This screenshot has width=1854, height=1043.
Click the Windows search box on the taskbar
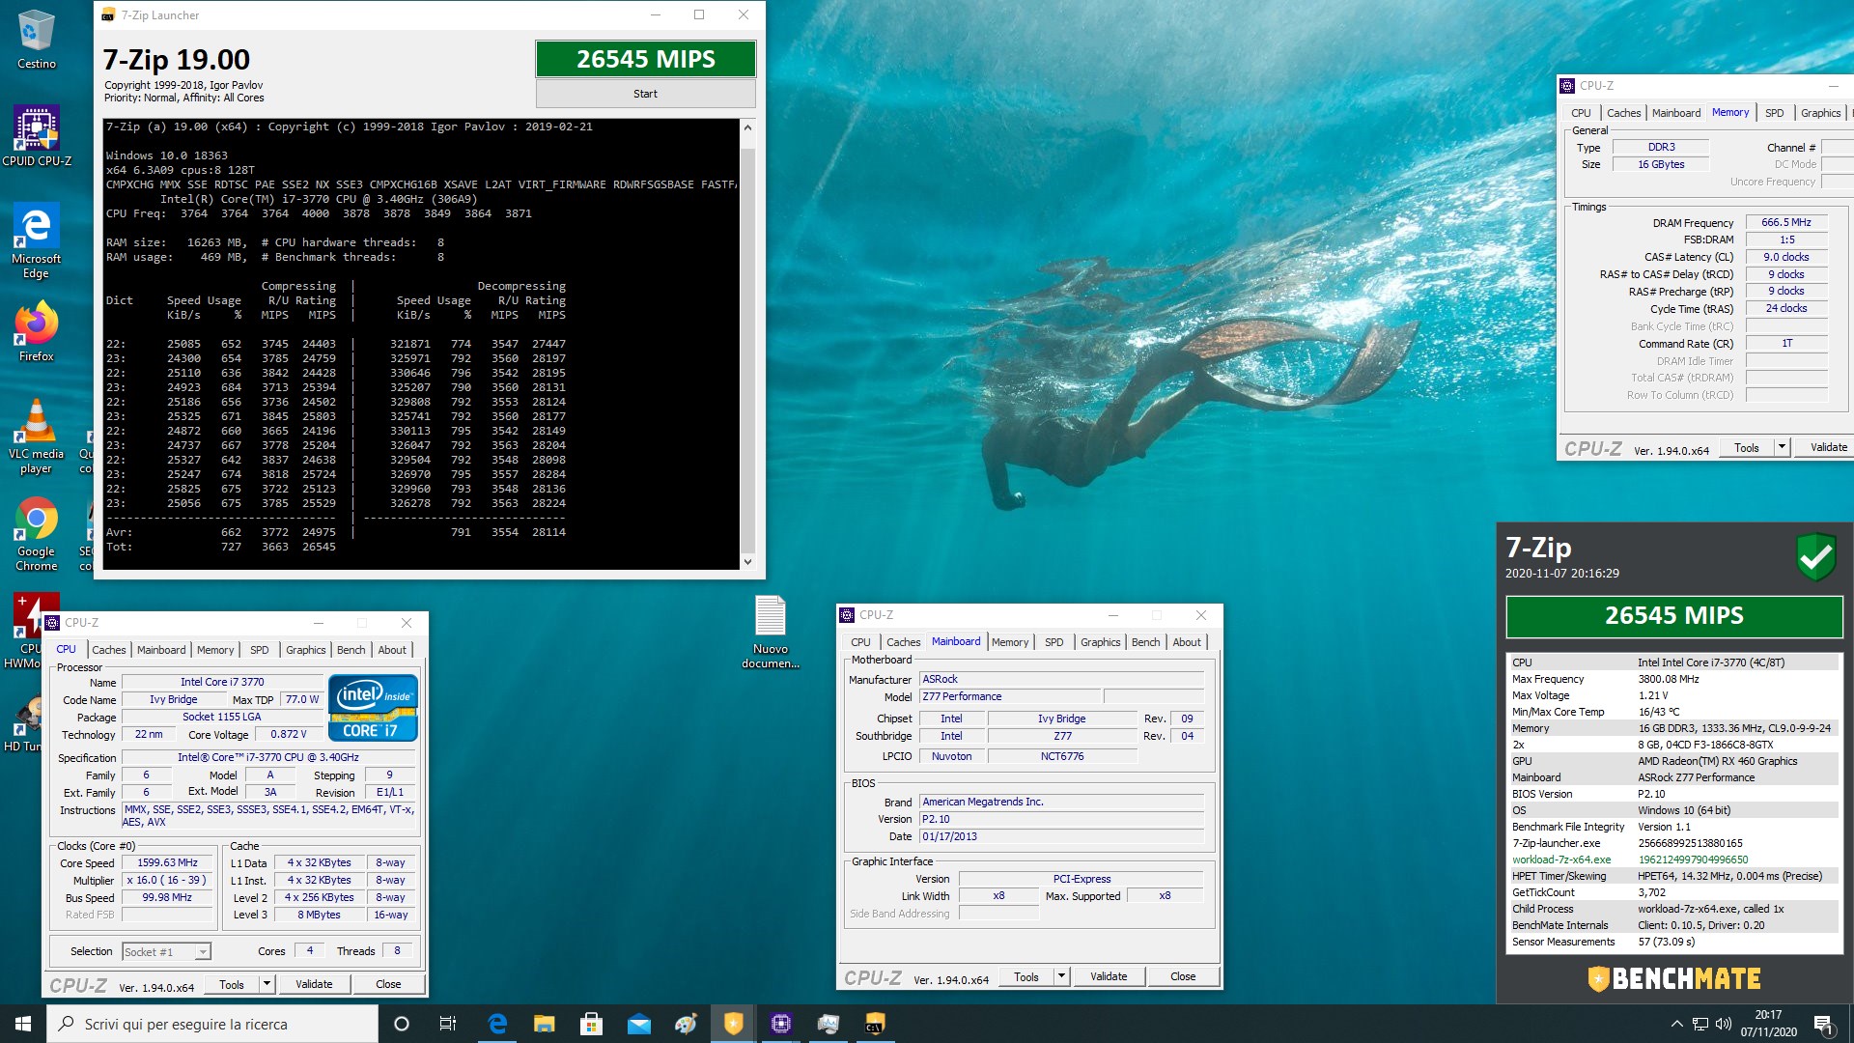click(x=212, y=1024)
